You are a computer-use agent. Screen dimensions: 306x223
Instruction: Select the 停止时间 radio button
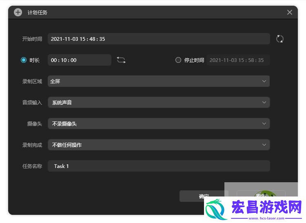pyautogui.click(x=178, y=60)
